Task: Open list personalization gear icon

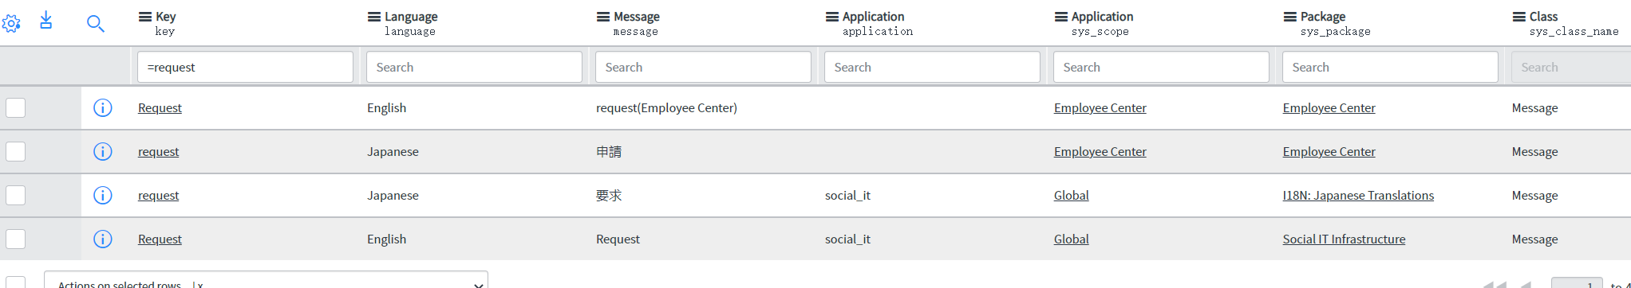Action: tap(10, 24)
